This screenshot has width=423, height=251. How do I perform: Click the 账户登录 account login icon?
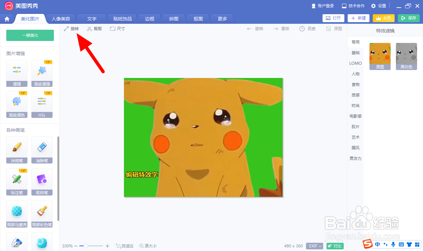coord(314,6)
